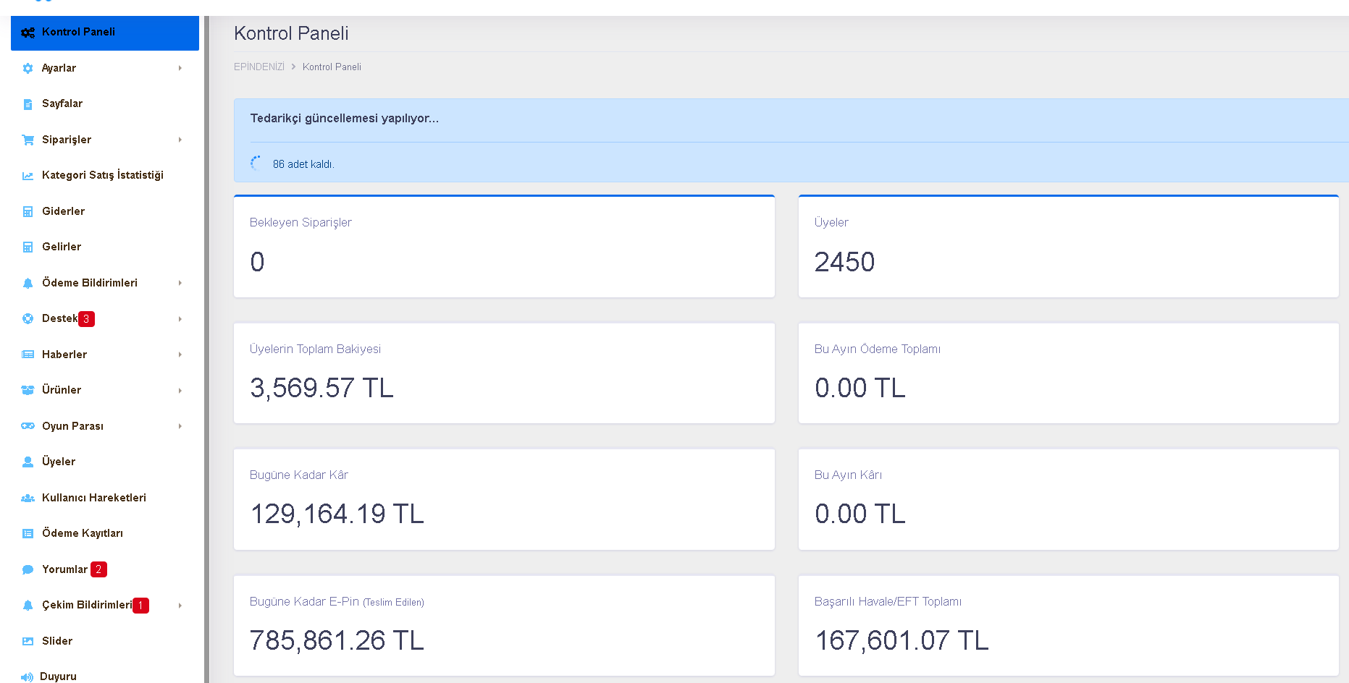The width and height of the screenshot is (1349, 683).
Task: Expand the Çekim Bildirimleri submenu arrow
Action: (180, 606)
